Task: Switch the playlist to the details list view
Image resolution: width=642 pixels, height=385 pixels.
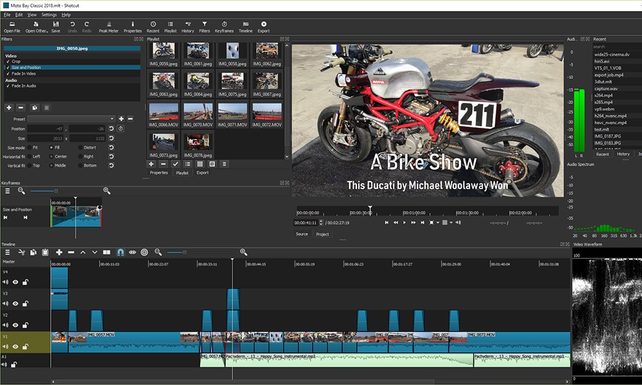Action: 187,164
